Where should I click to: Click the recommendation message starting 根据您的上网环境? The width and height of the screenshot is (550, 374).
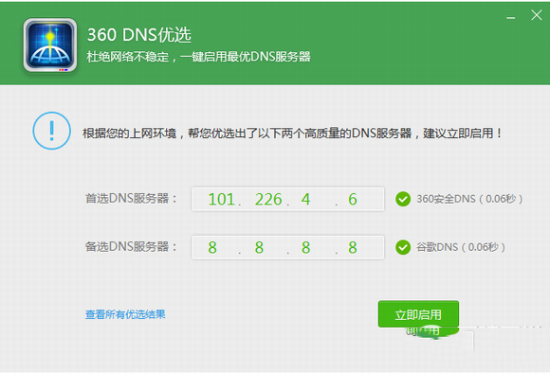[x=292, y=134]
